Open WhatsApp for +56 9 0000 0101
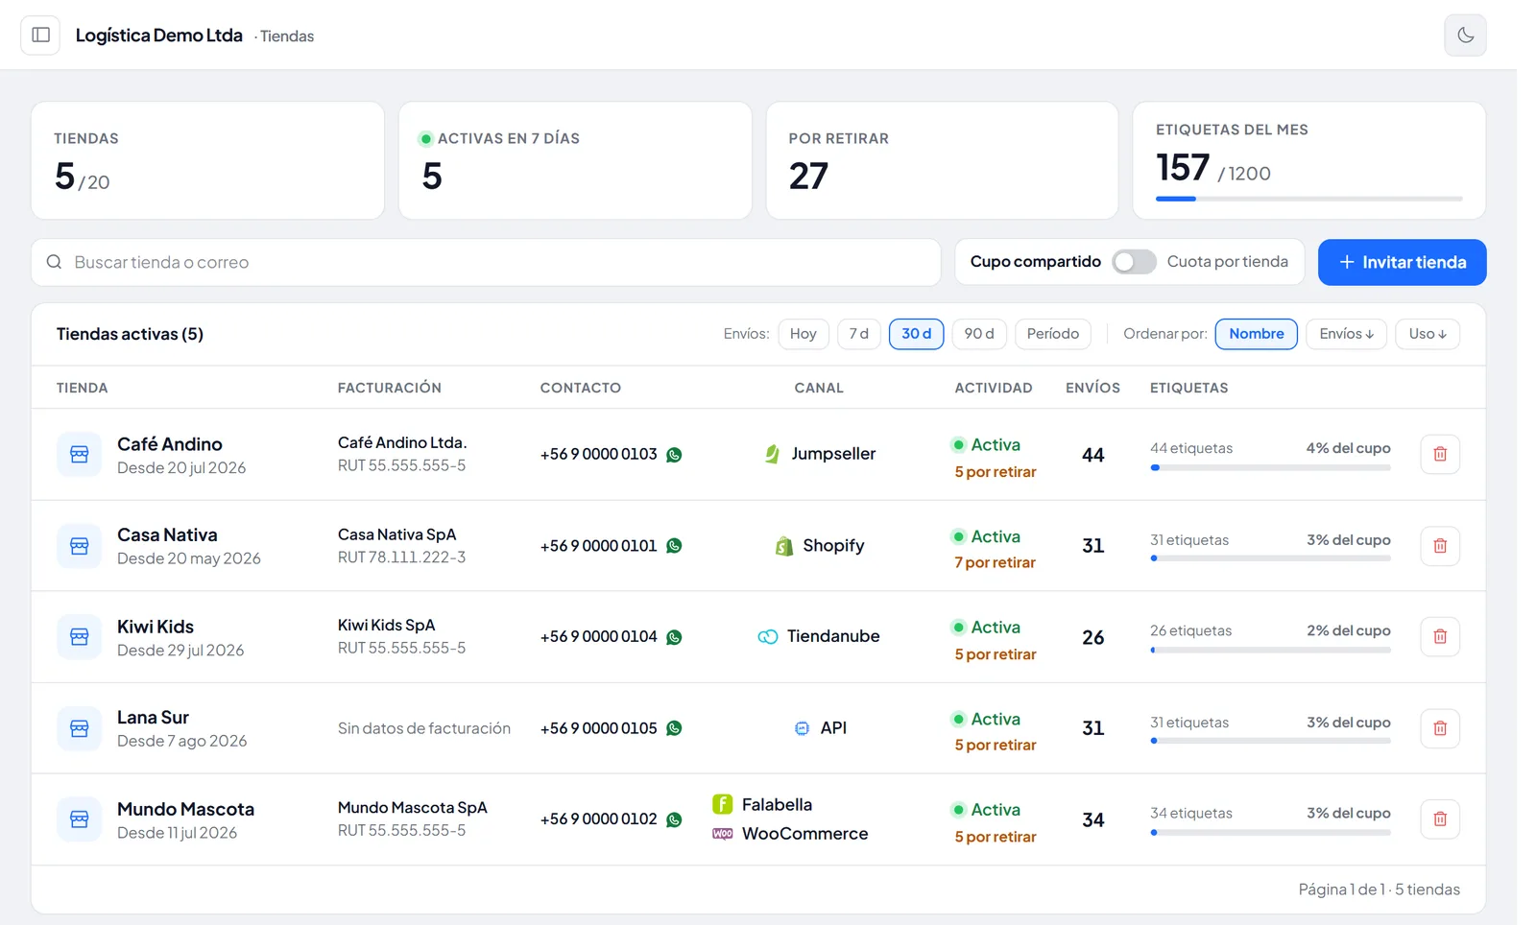Viewport: 1536px width, 925px height. point(674,546)
